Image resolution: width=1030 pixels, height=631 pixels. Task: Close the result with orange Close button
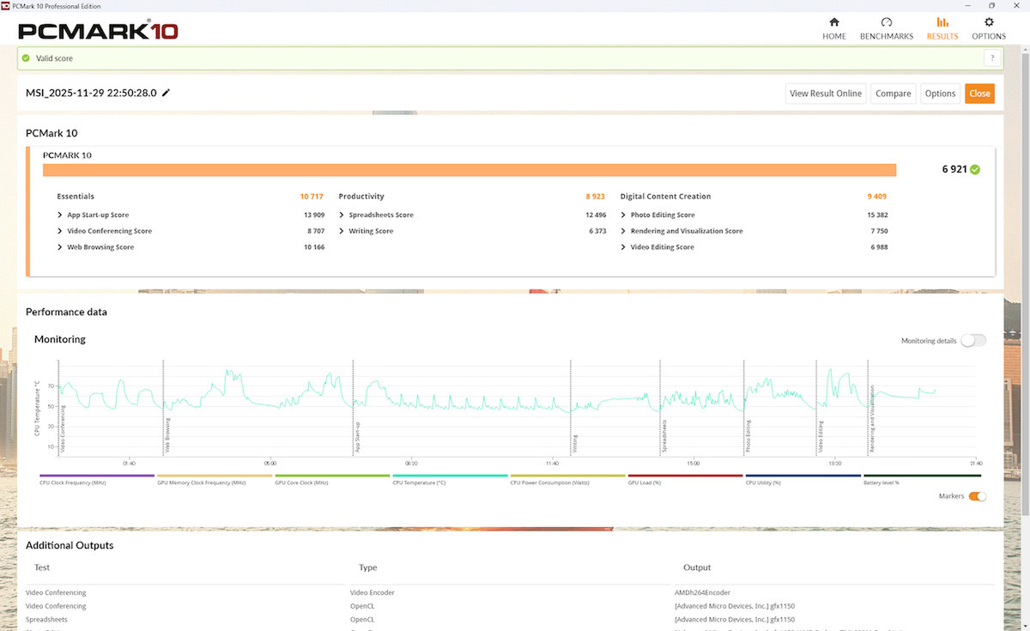point(979,94)
